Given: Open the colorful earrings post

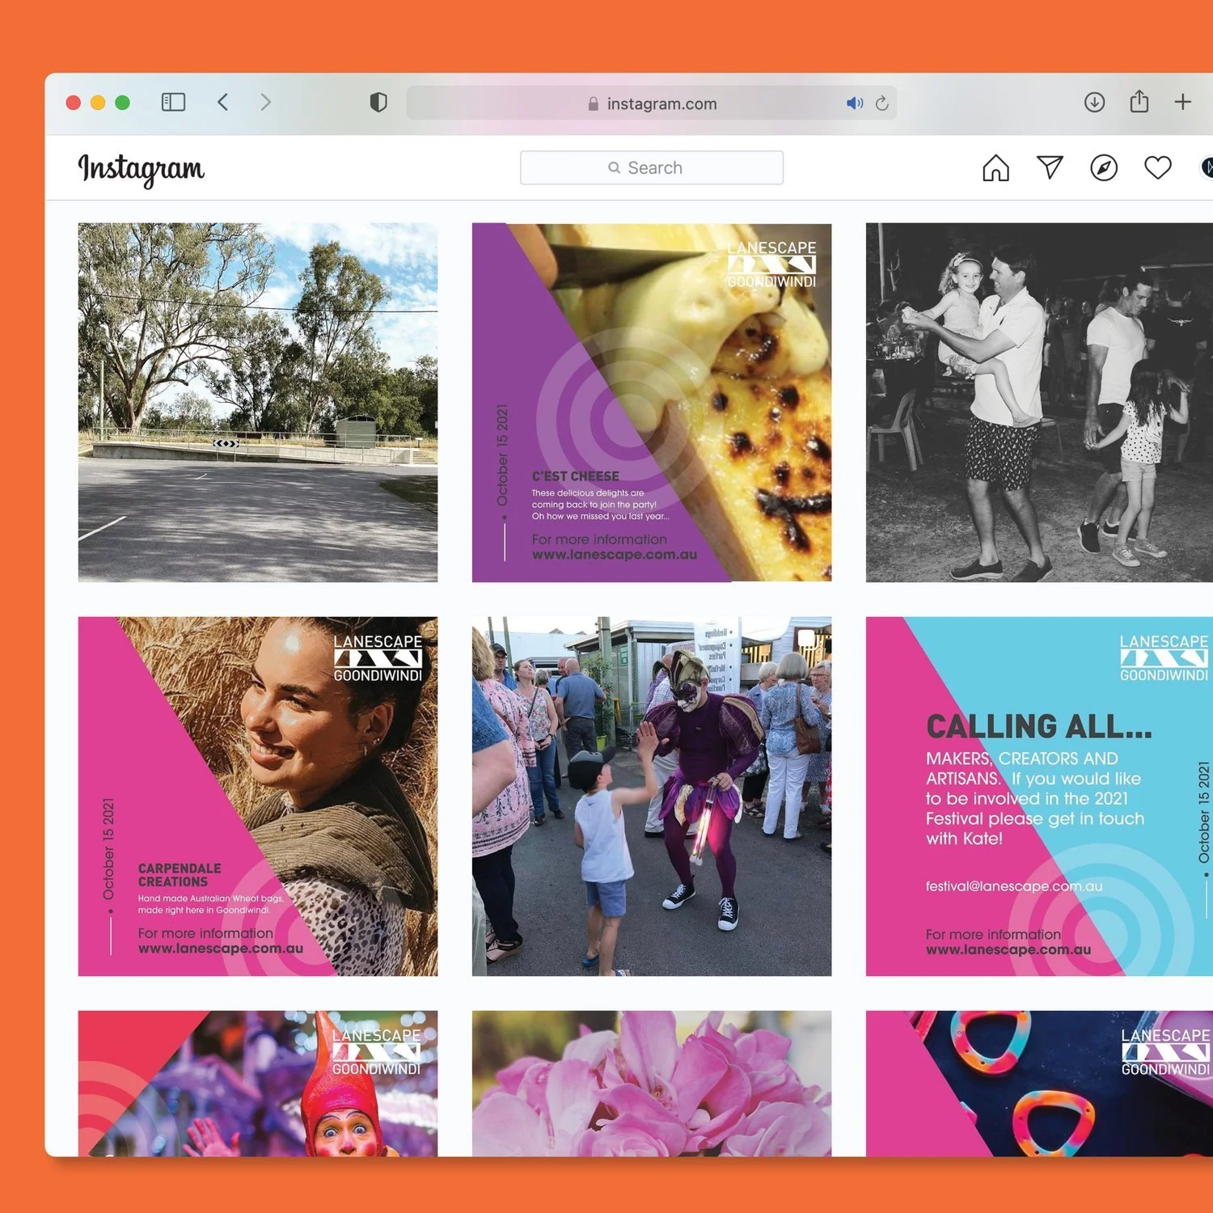Looking at the screenshot, I should (x=1039, y=1084).
